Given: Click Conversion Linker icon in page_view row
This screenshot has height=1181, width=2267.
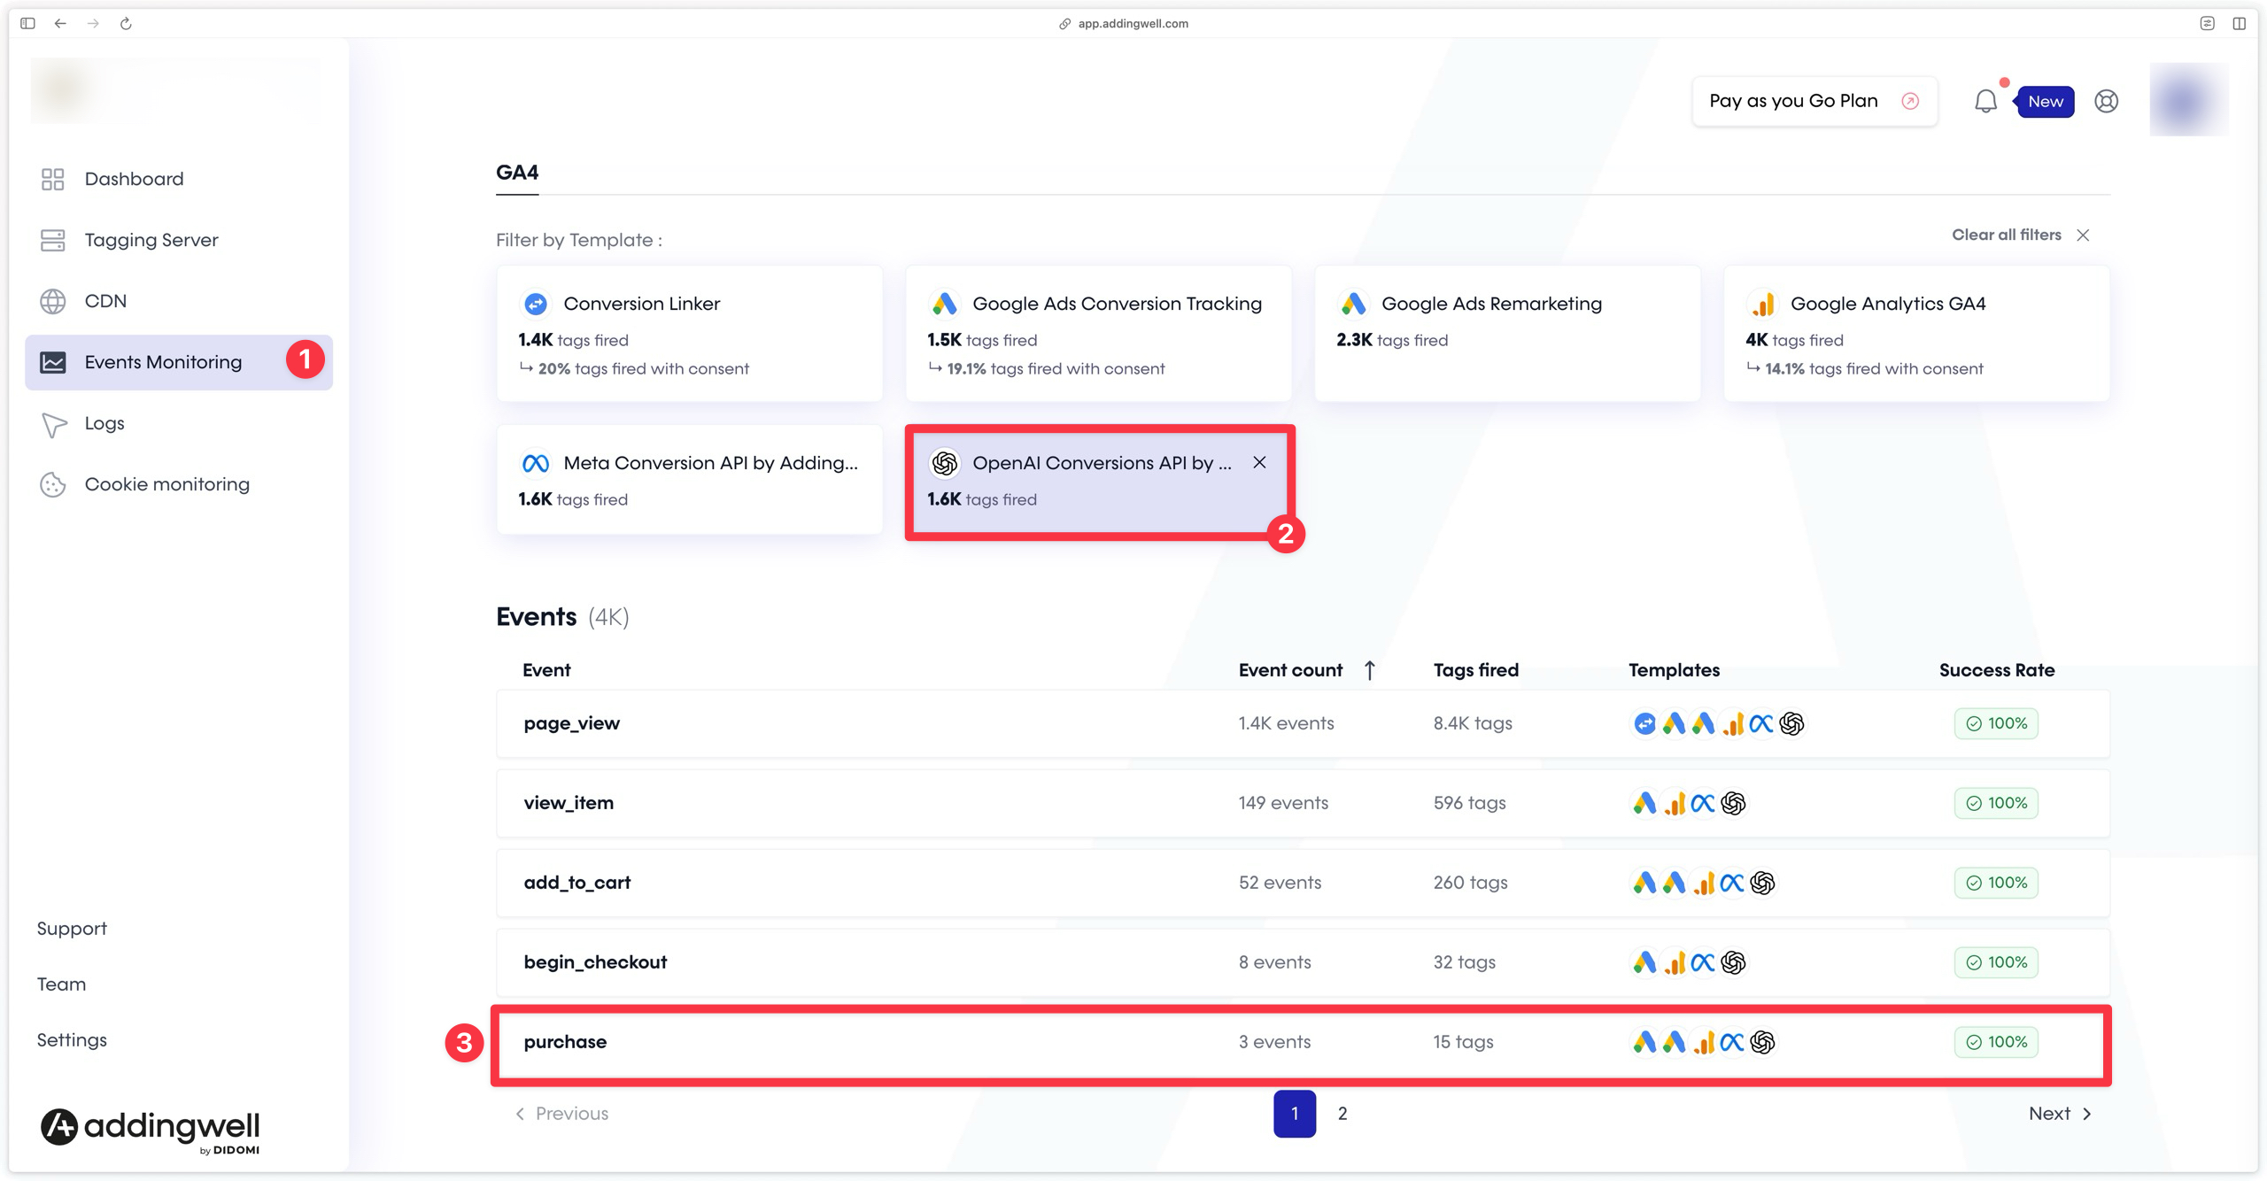Looking at the screenshot, I should pyautogui.click(x=1644, y=723).
